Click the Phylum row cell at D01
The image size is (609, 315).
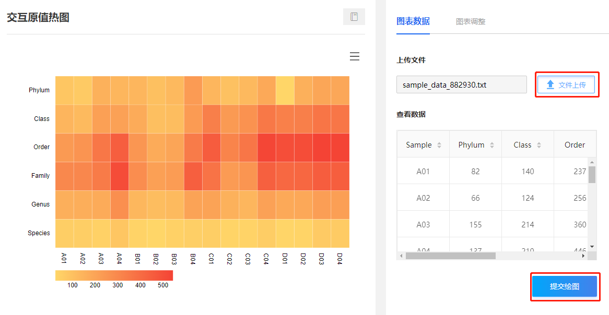pyautogui.click(x=285, y=90)
